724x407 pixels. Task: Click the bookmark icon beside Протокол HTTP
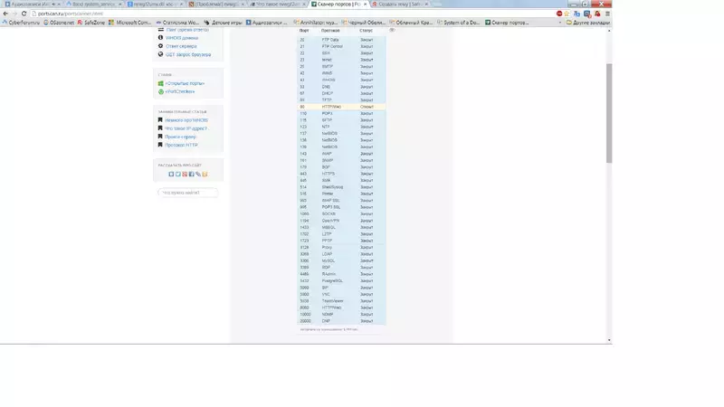pyautogui.click(x=160, y=145)
